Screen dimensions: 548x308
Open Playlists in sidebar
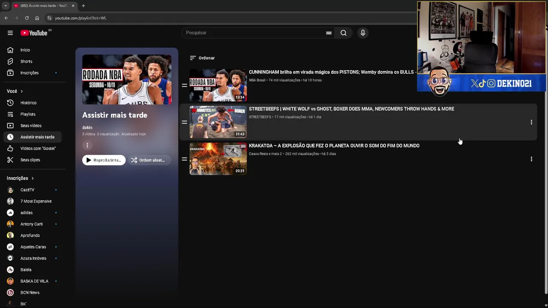[33, 114]
